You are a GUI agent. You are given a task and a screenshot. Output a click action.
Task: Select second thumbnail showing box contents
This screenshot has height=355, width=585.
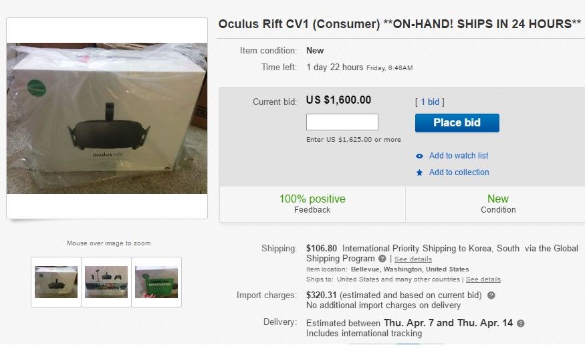coord(106,282)
